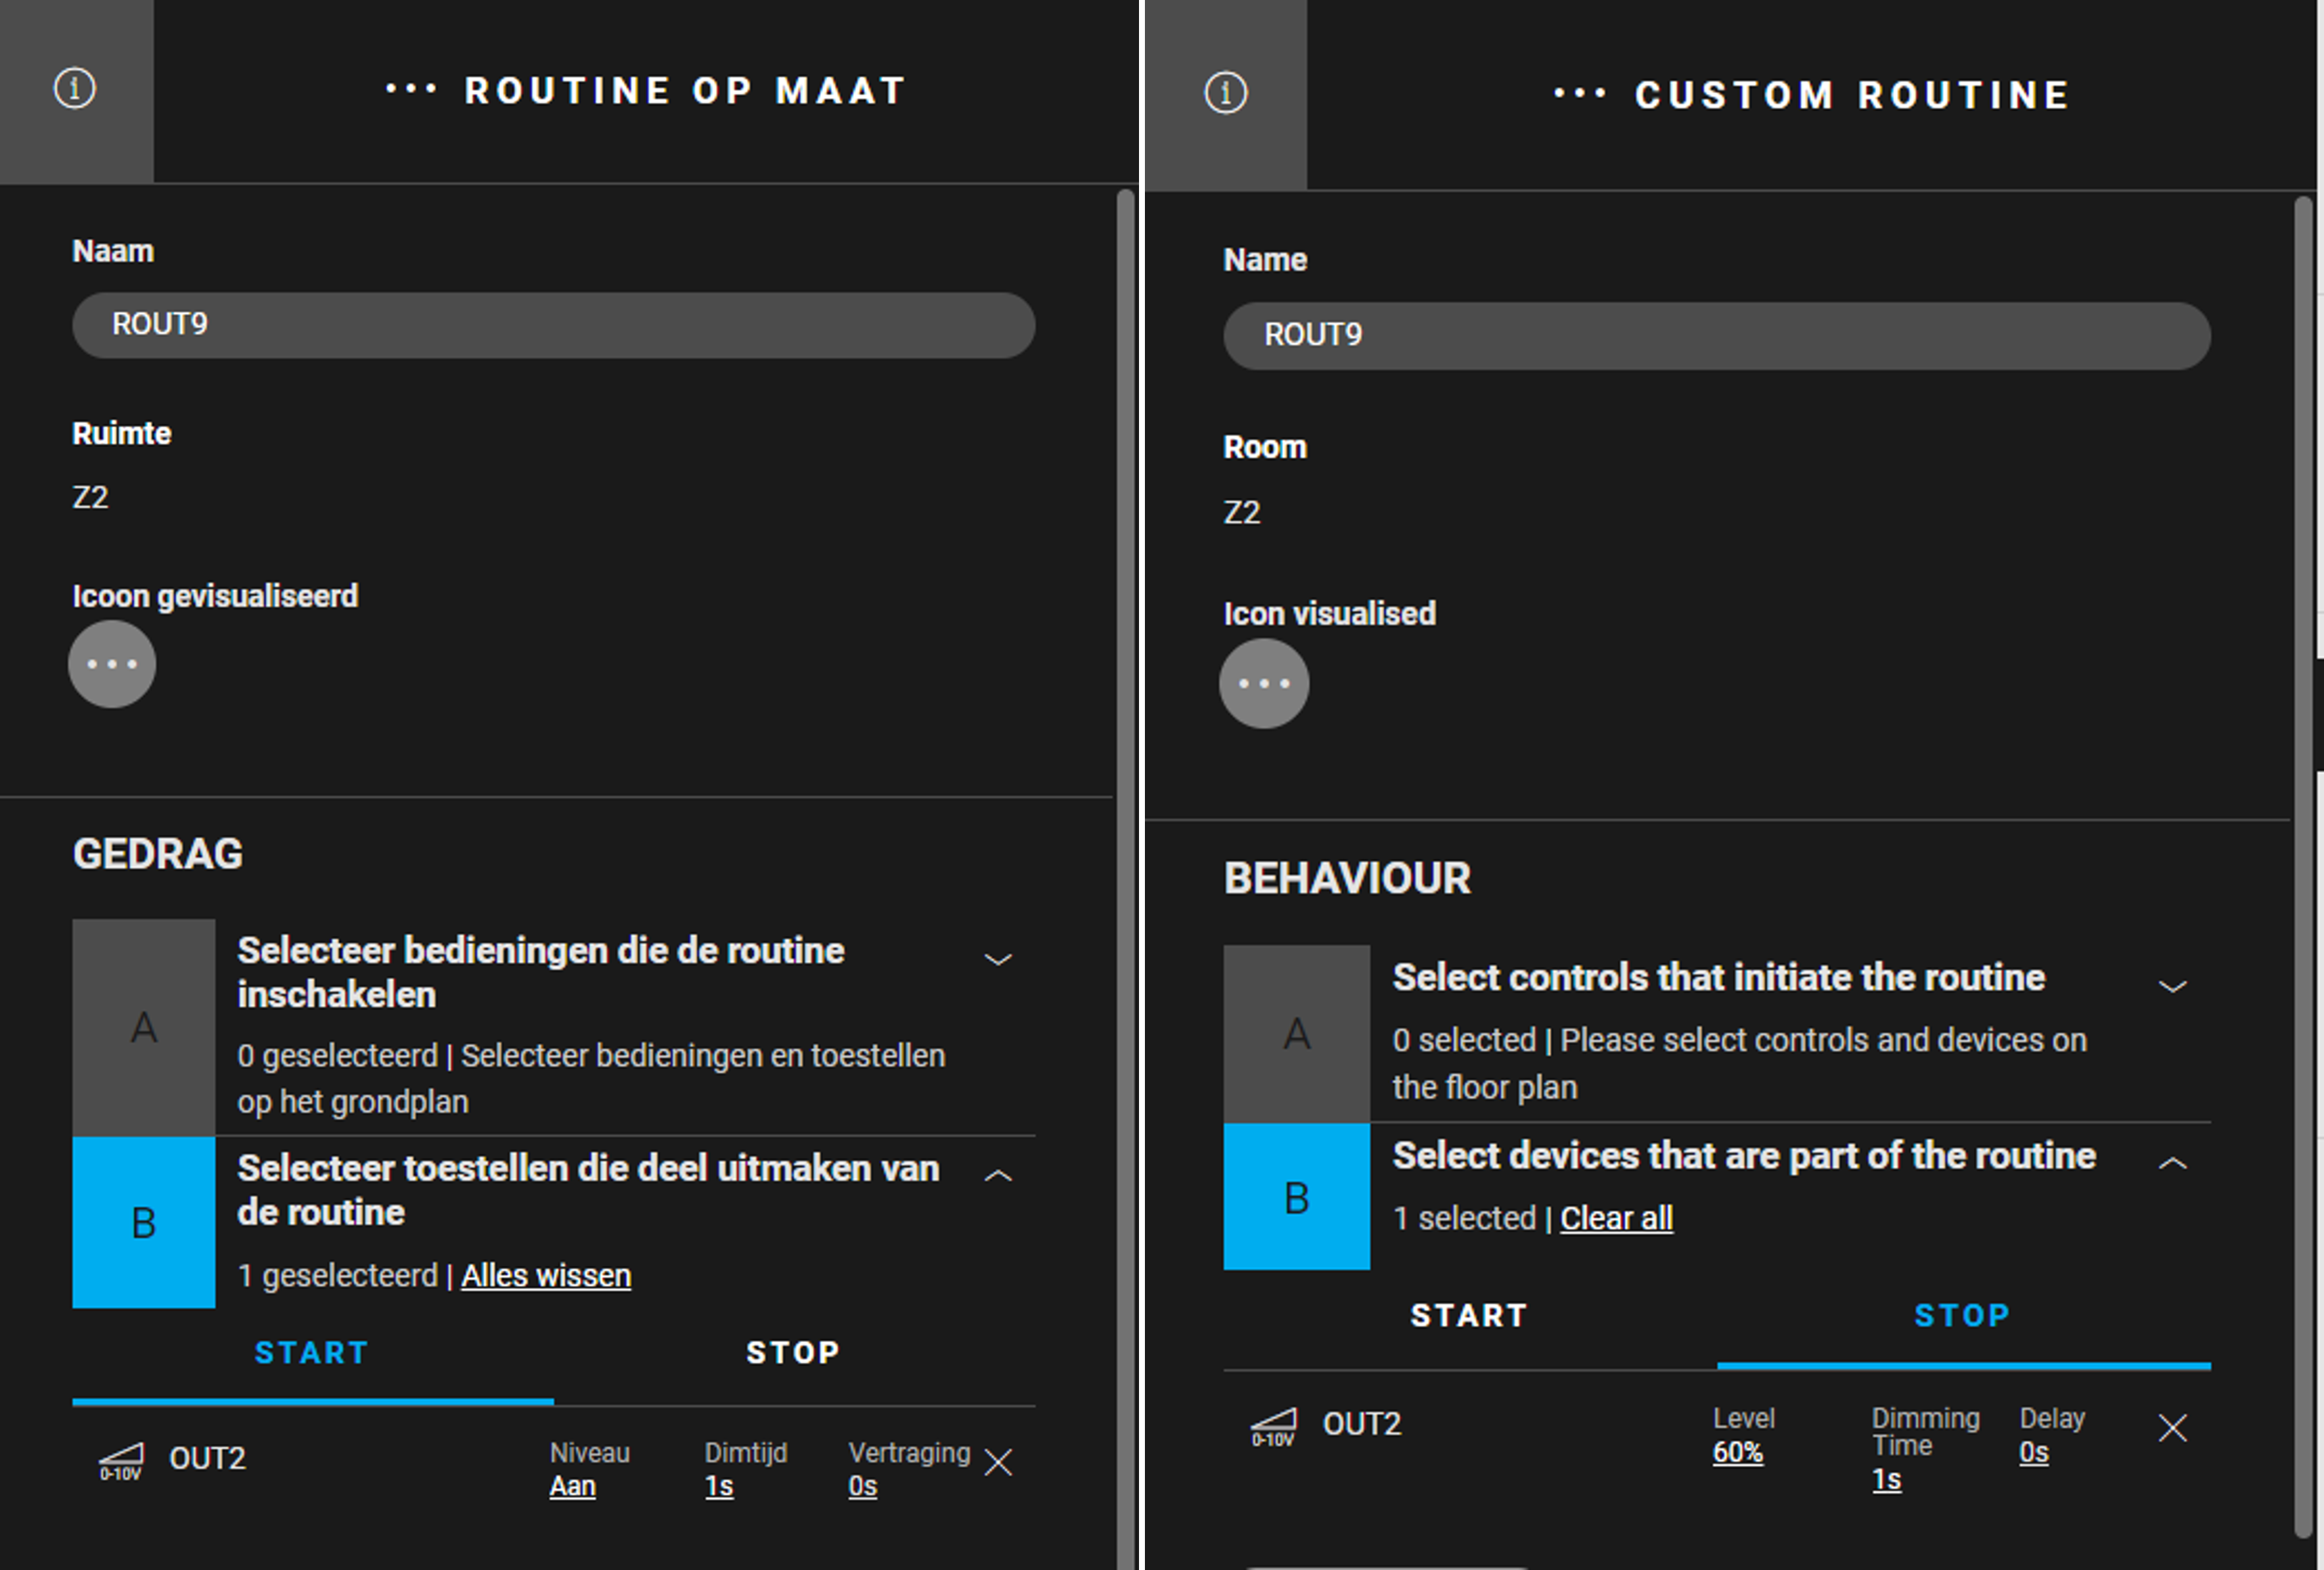Click OUT2 device name in English panel
This screenshot has width=2324, height=1570.
[x=1362, y=1424]
